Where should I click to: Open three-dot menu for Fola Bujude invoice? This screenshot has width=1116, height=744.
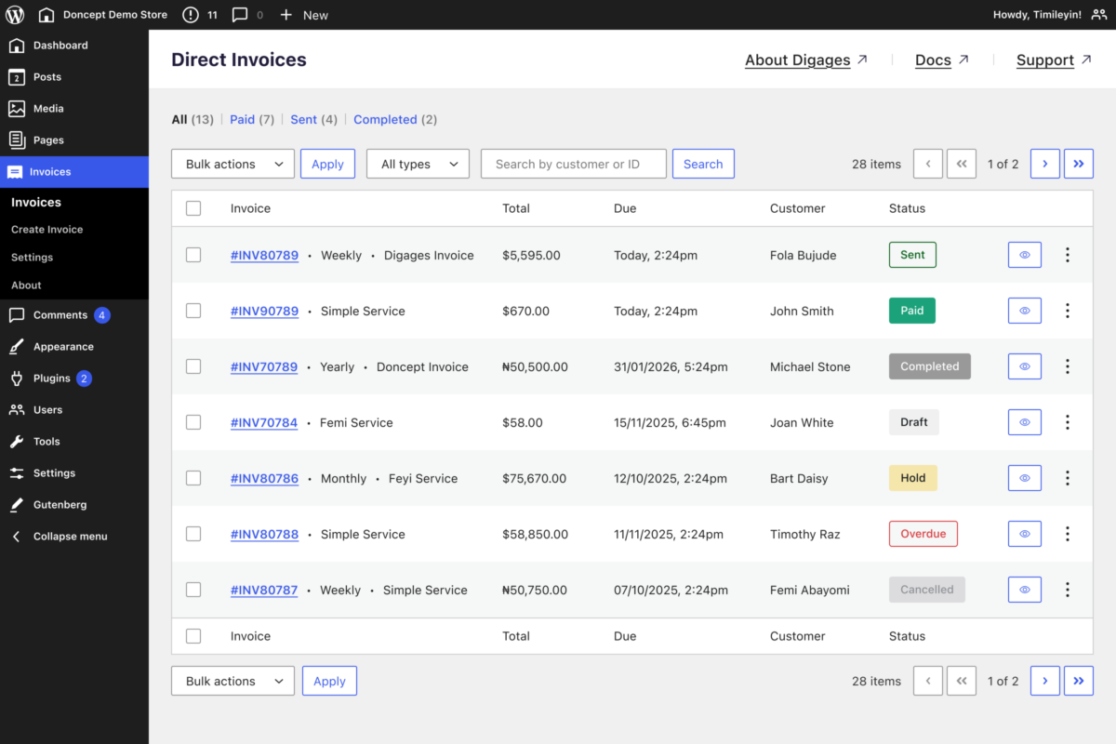[x=1068, y=255]
